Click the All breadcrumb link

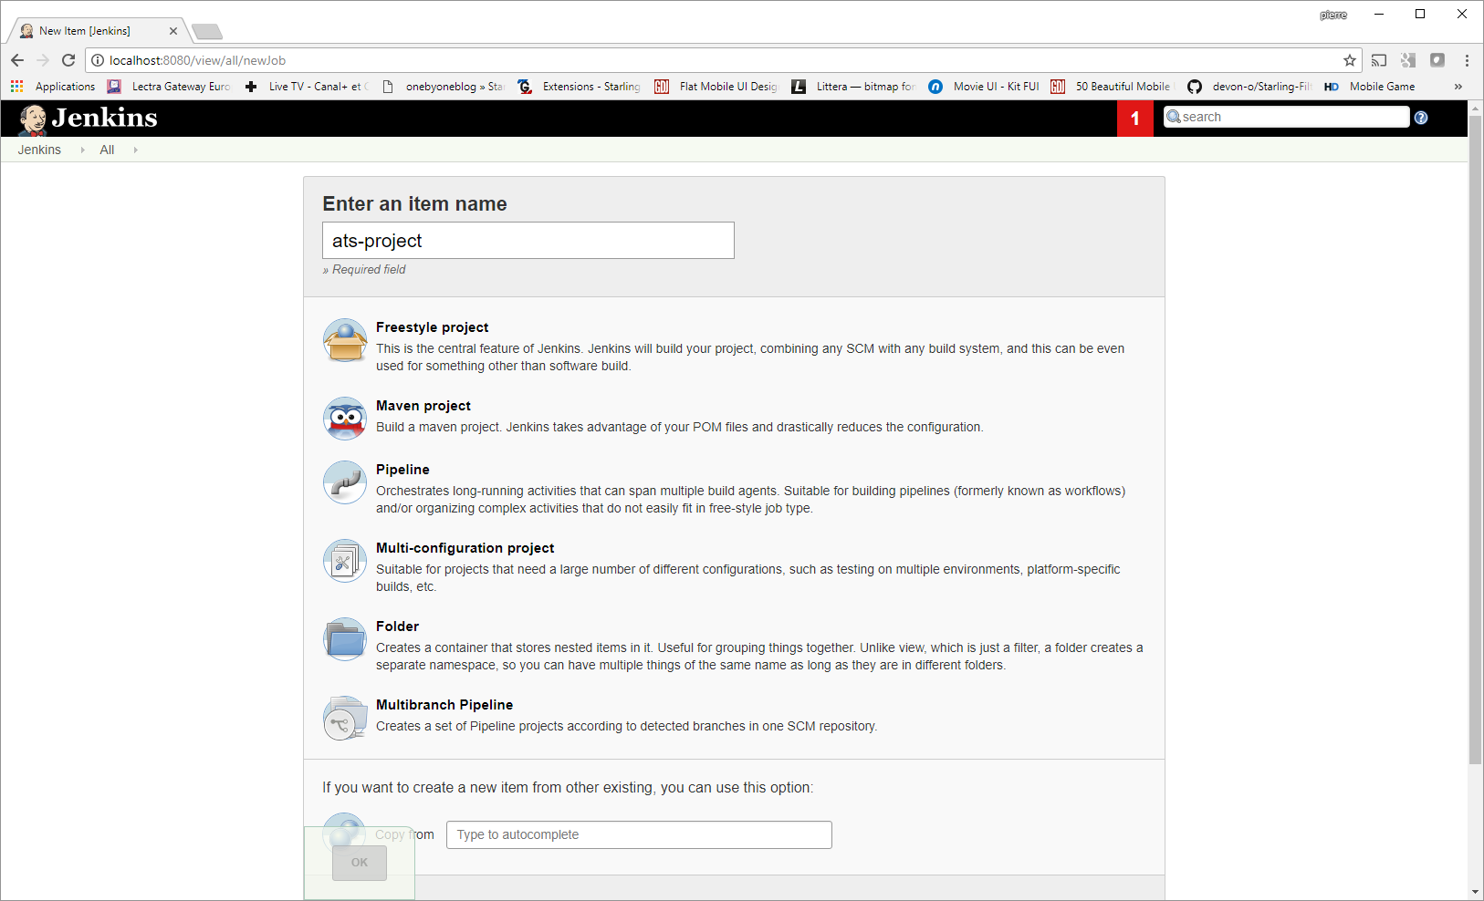107,150
